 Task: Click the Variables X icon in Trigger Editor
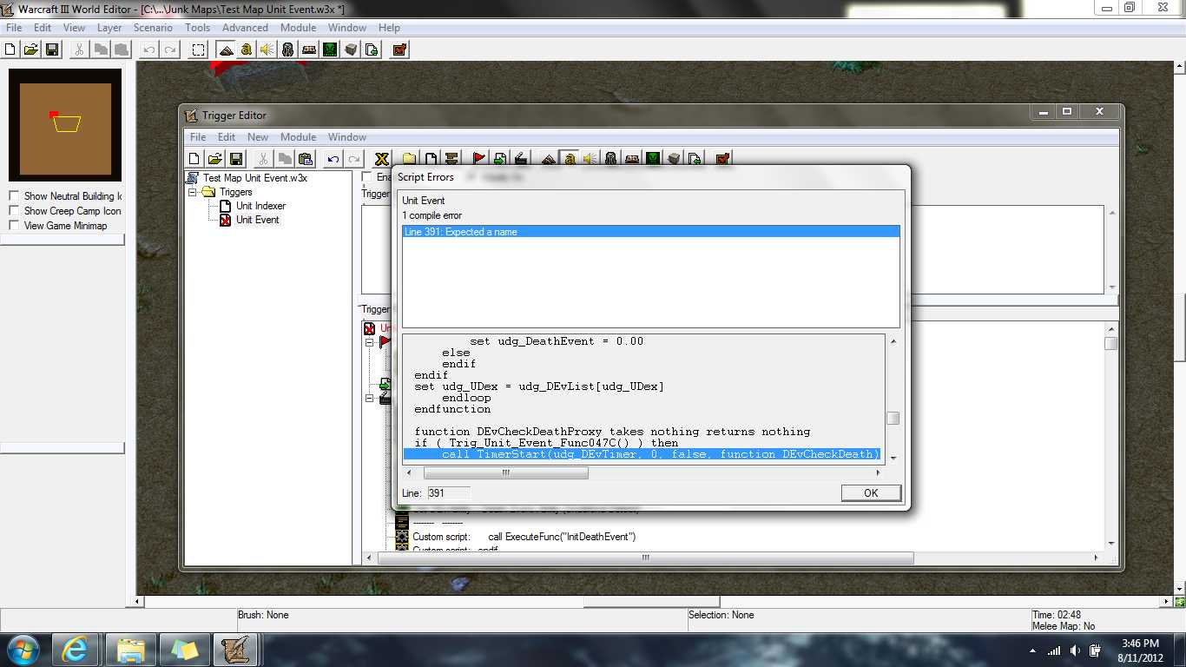click(381, 158)
